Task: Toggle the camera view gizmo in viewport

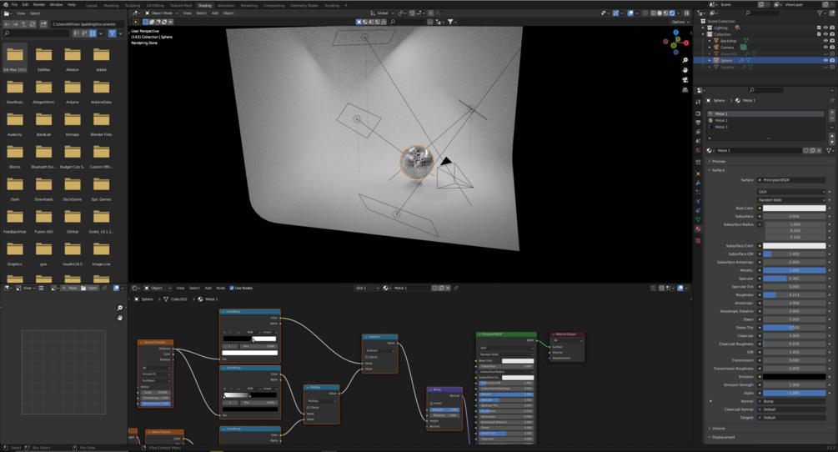Action: (x=685, y=79)
